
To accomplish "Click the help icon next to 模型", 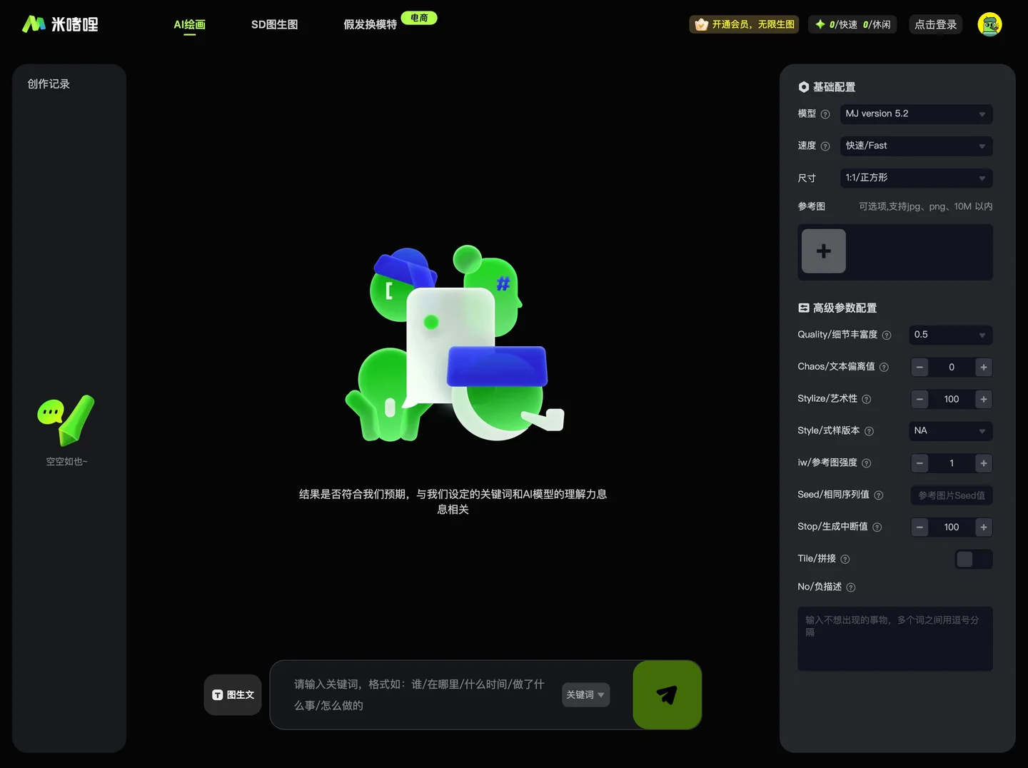I will coord(826,113).
